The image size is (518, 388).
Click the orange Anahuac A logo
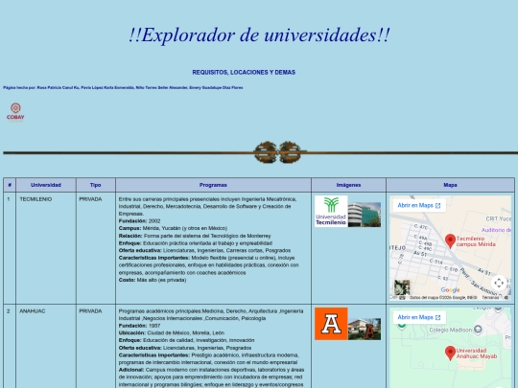point(331,324)
